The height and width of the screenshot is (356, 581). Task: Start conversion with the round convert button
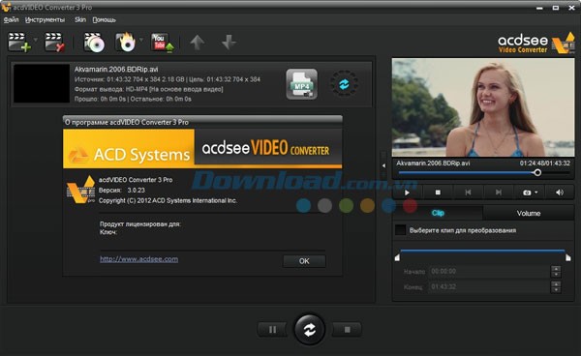click(310, 329)
